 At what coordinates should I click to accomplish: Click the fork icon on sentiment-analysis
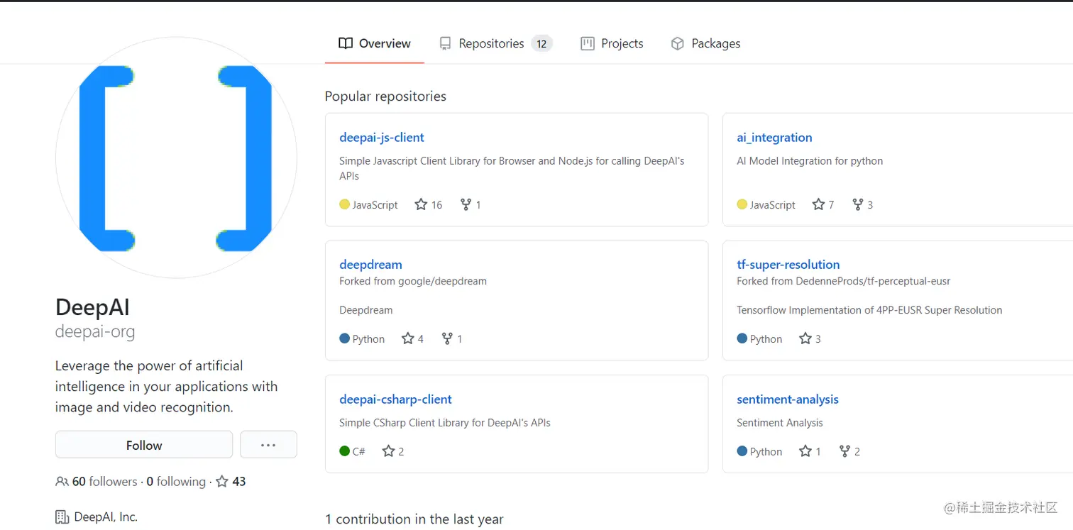[x=844, y=451]
